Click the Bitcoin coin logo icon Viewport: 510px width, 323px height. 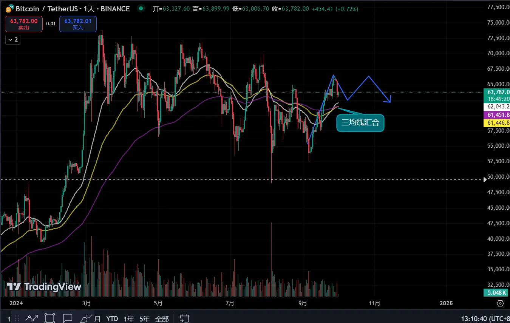10,8
